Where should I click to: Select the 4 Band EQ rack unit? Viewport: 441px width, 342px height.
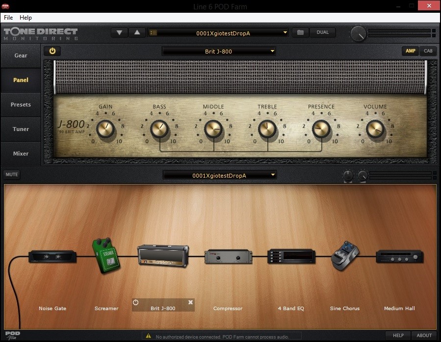(291, 256)
